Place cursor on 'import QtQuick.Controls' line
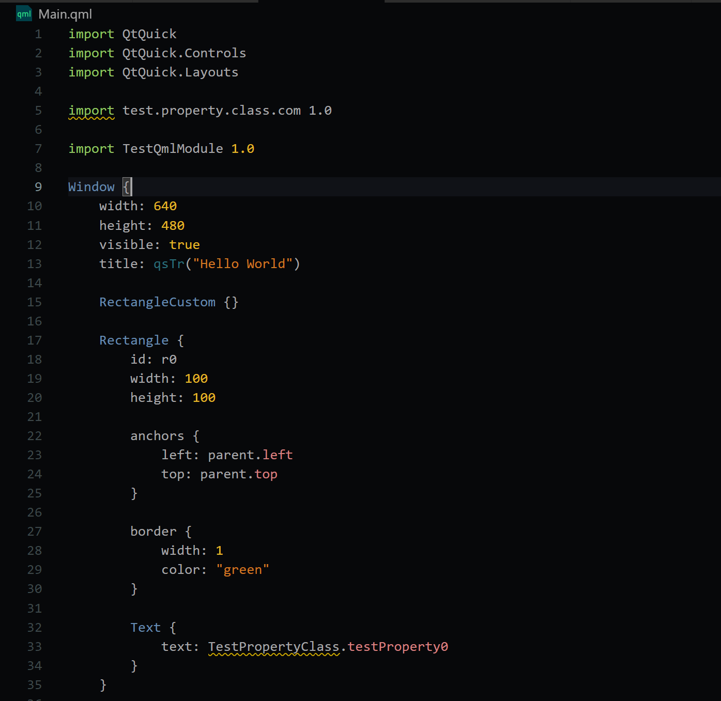This screenshot has width=721, height=701. [157, 53]
